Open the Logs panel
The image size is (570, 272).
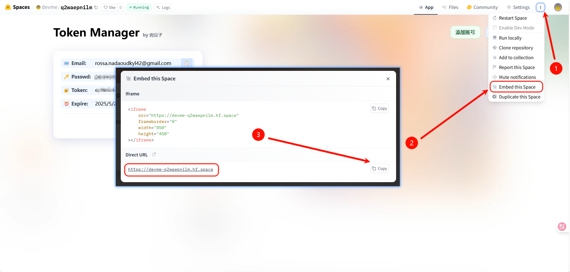coord(163,7)
